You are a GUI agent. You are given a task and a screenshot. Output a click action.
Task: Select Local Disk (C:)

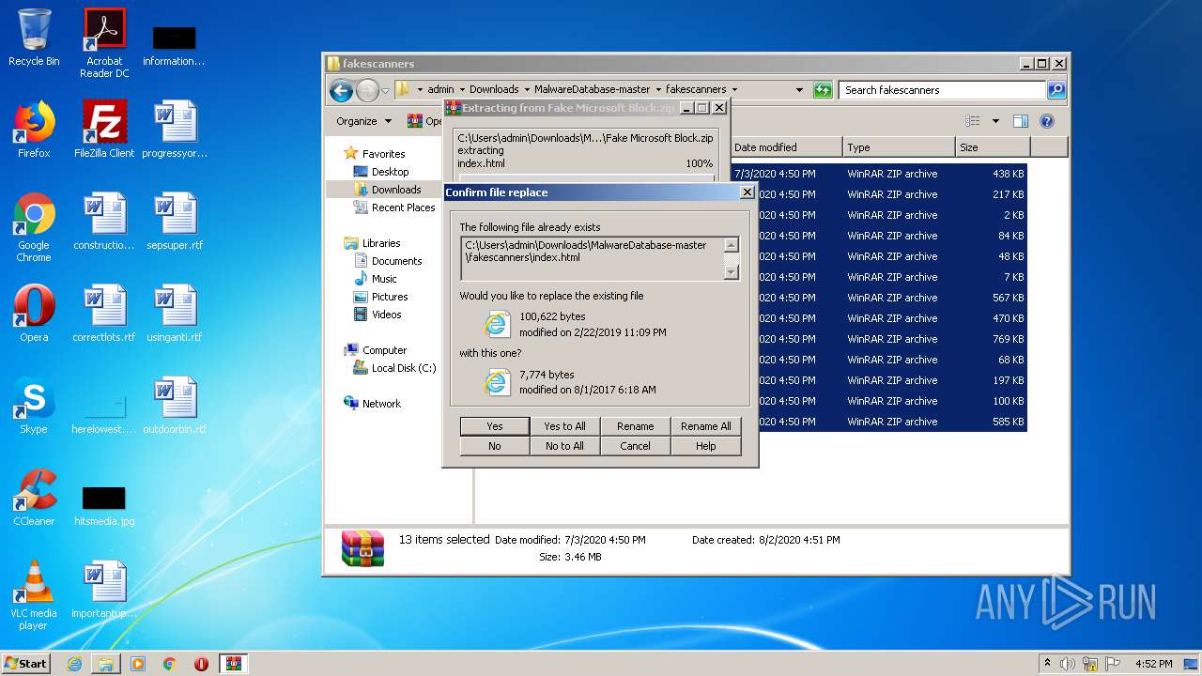[403, 368]
